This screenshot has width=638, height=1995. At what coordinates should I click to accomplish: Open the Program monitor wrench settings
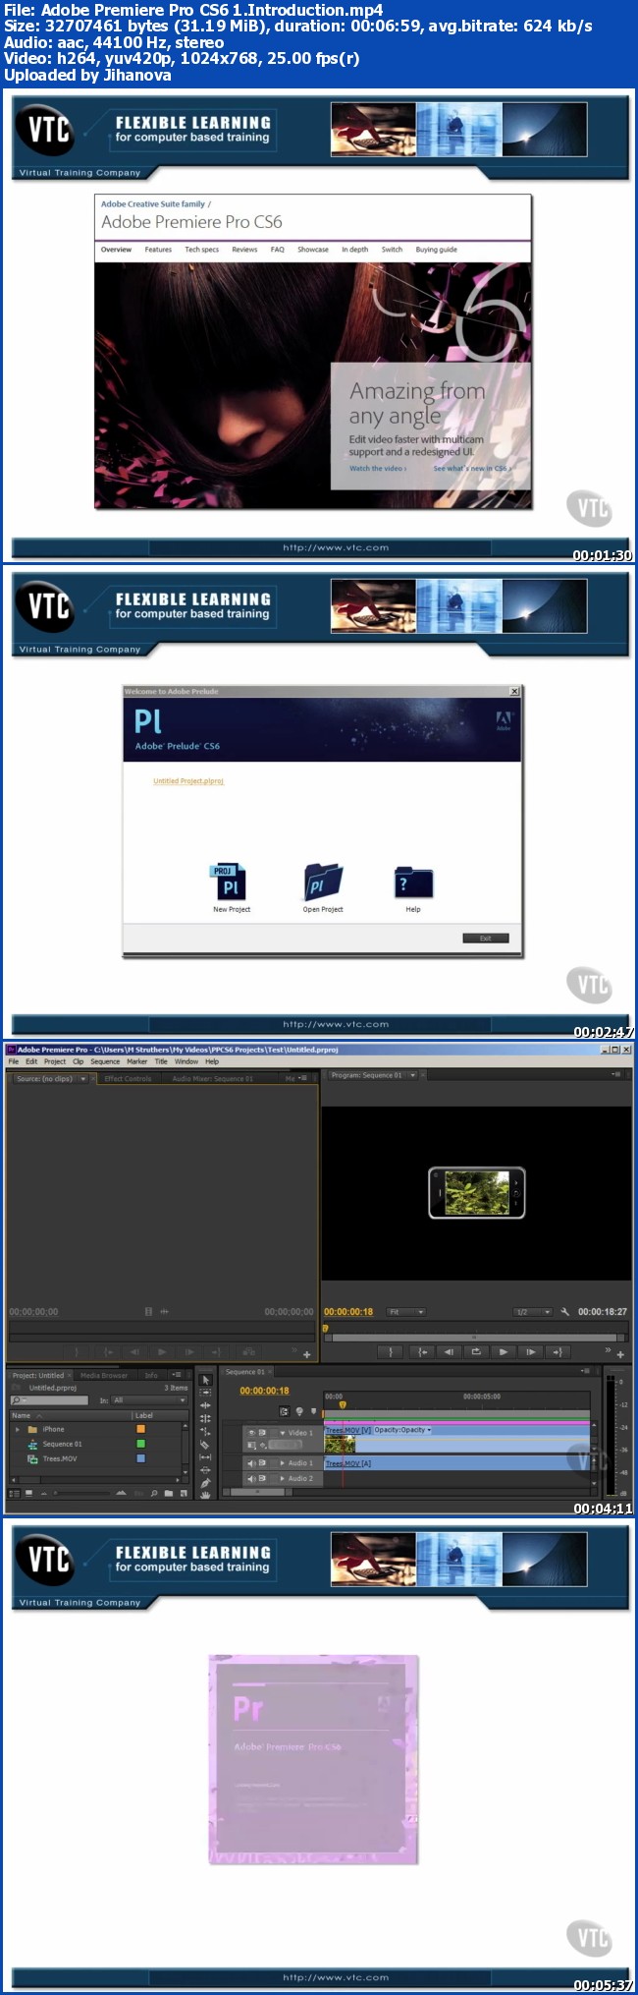tap(564, 1312)
